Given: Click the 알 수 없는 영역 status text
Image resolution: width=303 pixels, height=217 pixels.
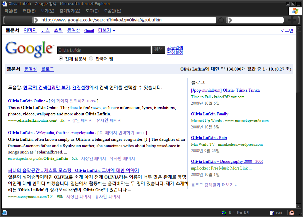Looking at the screenshot, I should tap(239, 213).
